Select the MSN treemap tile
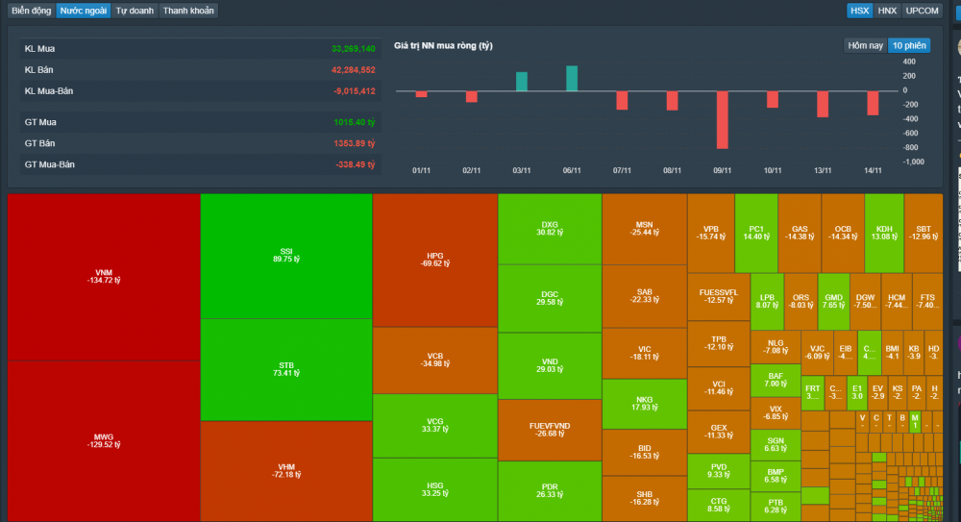 point(644,229)
